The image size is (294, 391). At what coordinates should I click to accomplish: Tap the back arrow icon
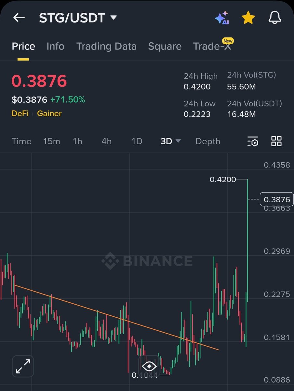pyautogui.click(x=19, y=18)
